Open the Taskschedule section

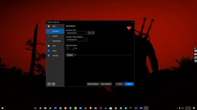pos(55,41)
